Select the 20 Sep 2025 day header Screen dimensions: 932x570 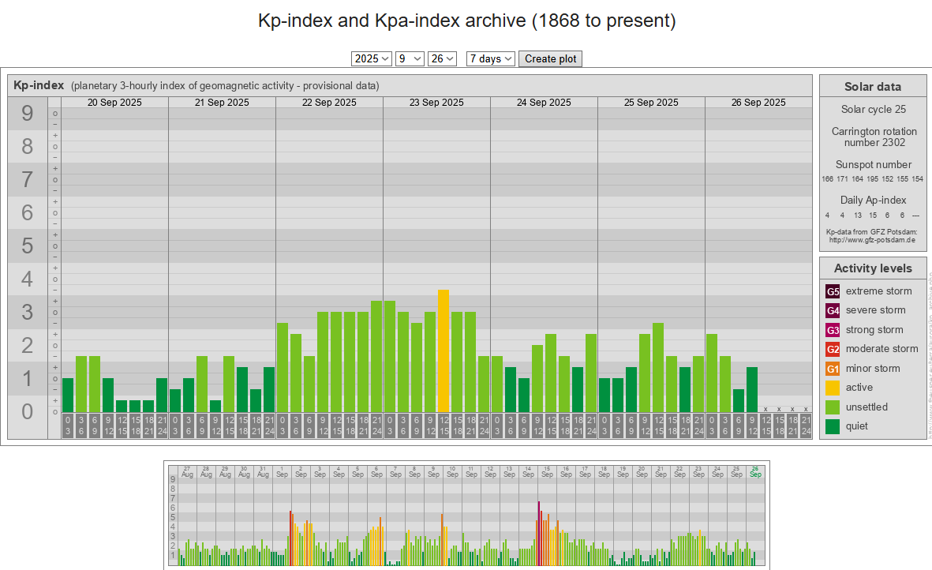114,103
